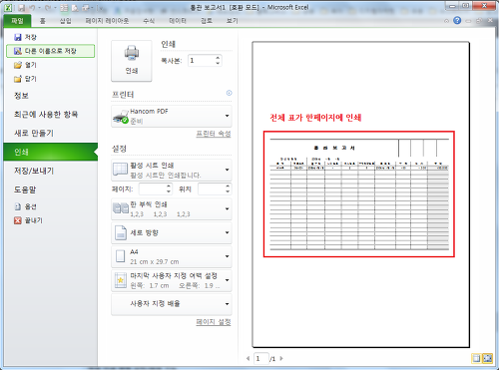Viewport: 499px width, 370px height.
Task: Switch to the 홈 ribbon tab
Action: pyautogui.click(x=43, y=21)
